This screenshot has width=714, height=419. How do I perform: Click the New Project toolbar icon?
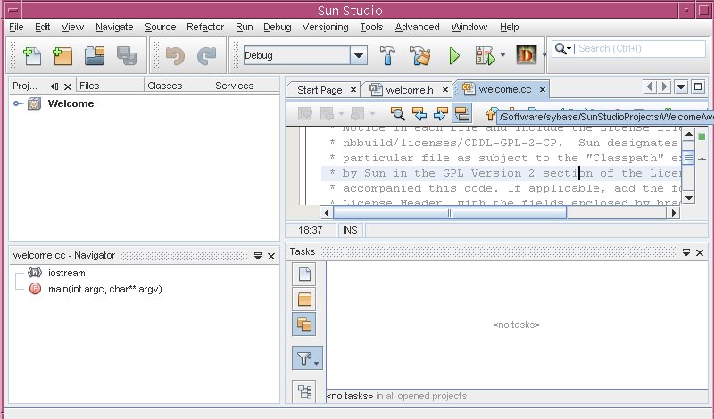62,56
